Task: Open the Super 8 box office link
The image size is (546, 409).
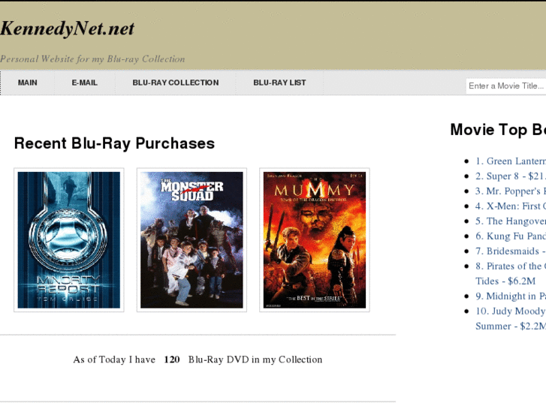Action: (511, 176)
